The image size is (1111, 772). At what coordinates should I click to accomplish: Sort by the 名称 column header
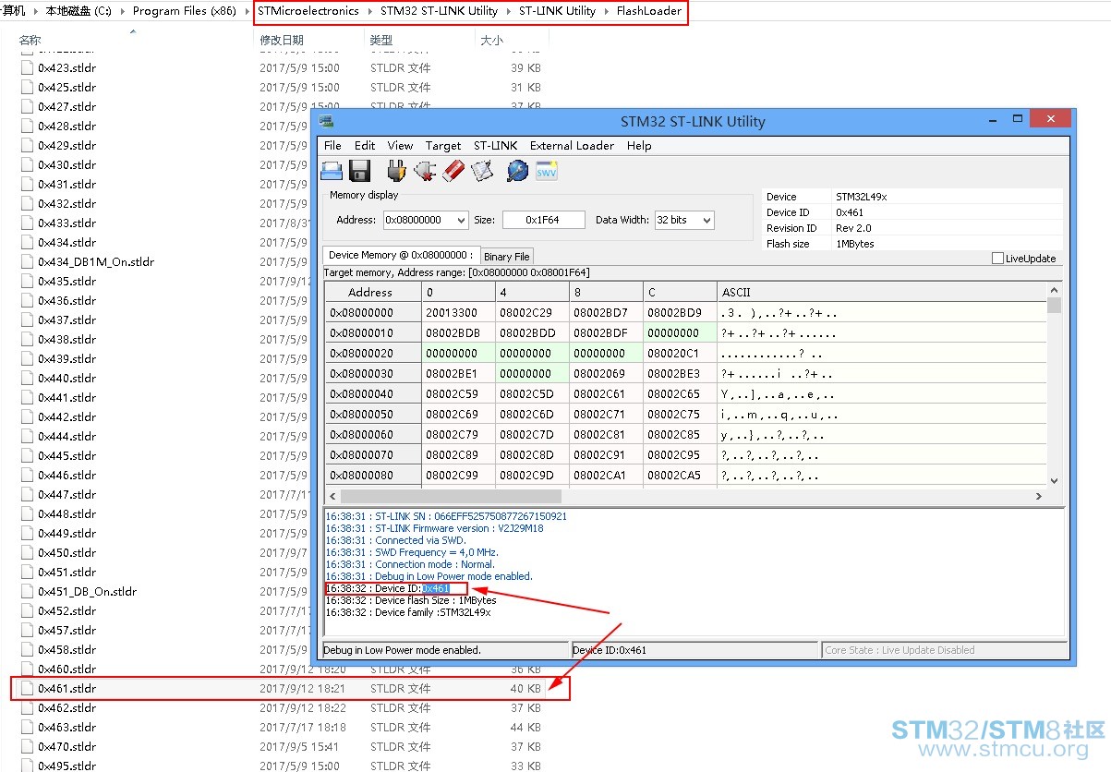point(30,41)
